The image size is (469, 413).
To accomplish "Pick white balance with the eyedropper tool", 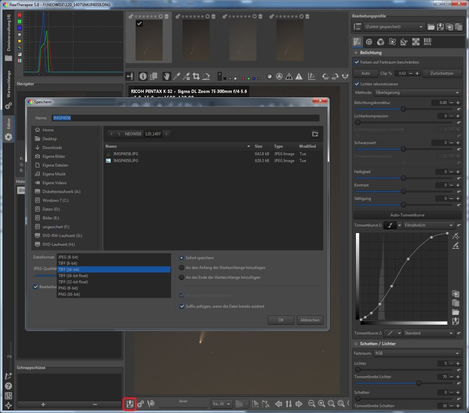I will 177,76.
